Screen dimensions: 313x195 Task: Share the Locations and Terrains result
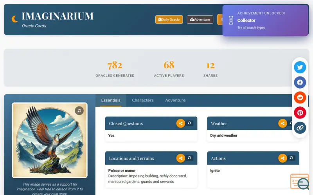coord(181,158)
